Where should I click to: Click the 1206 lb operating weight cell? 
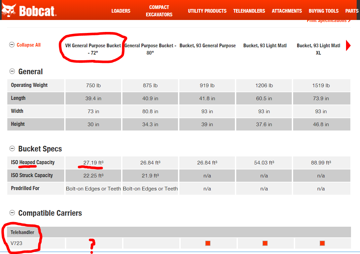pyautogui.click(x=264, y=86)
